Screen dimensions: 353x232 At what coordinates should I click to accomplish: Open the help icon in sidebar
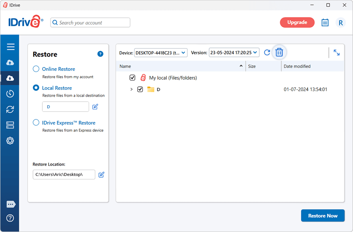(10, 218)
